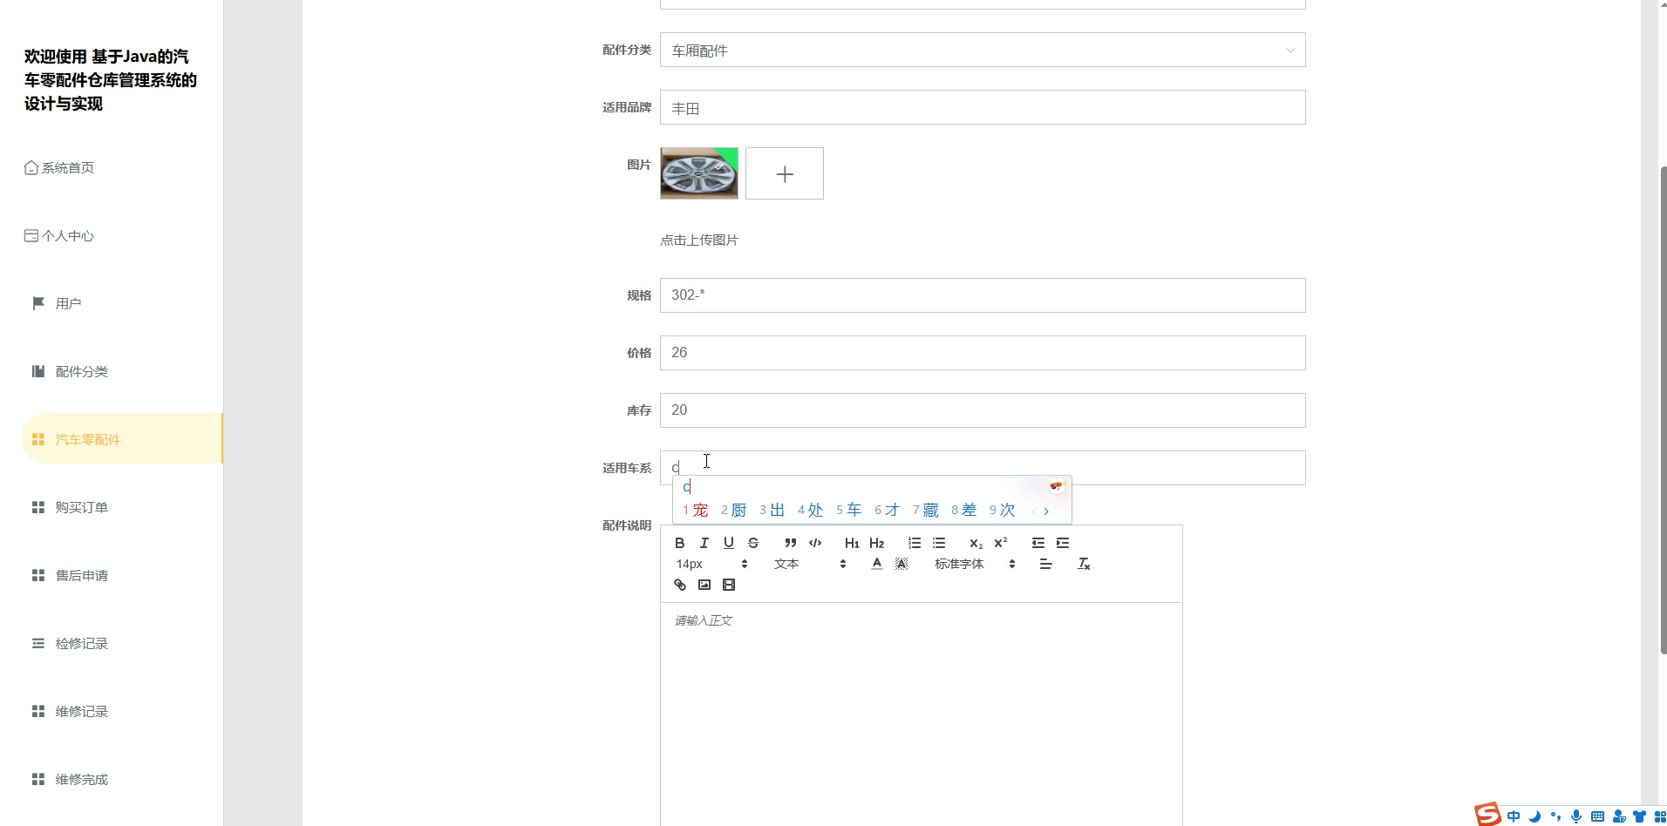1667x826 pixels.
Task: Toggle italic formatting in the editor
Action: (x=704, y=543)
